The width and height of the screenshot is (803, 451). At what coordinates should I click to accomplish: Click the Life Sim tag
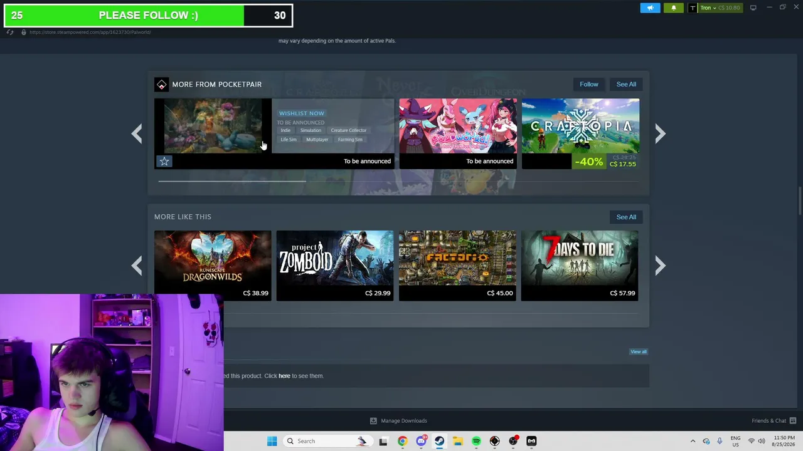(x=289, y=140)
